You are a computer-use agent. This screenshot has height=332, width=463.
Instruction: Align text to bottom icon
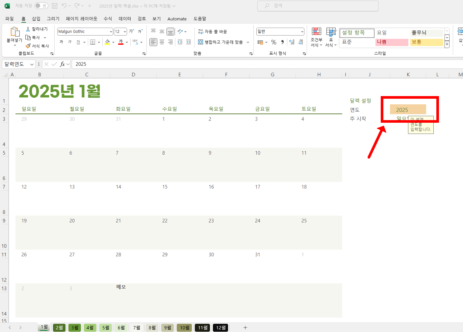click(170, 31)
